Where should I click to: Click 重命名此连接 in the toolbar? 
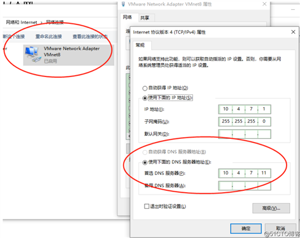48,37
